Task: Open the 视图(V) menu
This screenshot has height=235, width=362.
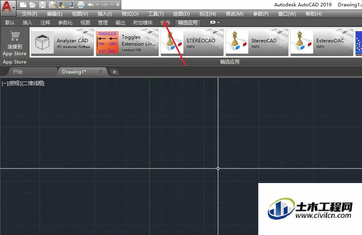Action: pyautogui.click(x=80, y=14)
